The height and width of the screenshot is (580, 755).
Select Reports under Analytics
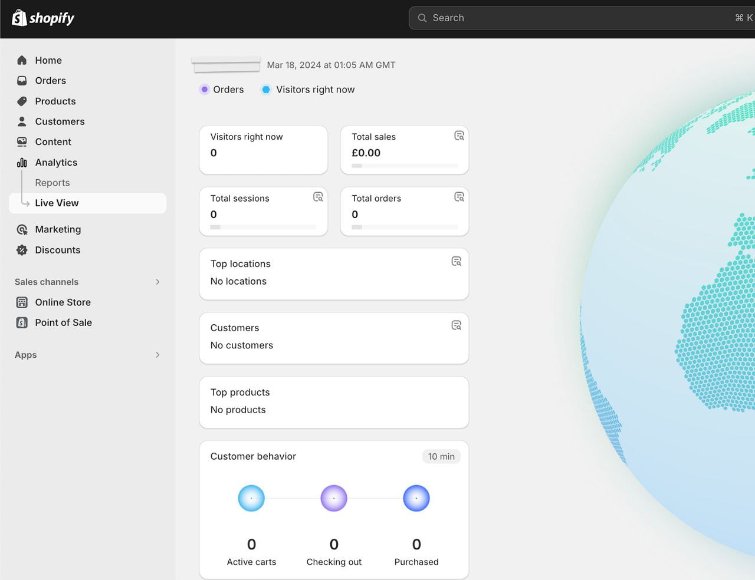point(52,183)
